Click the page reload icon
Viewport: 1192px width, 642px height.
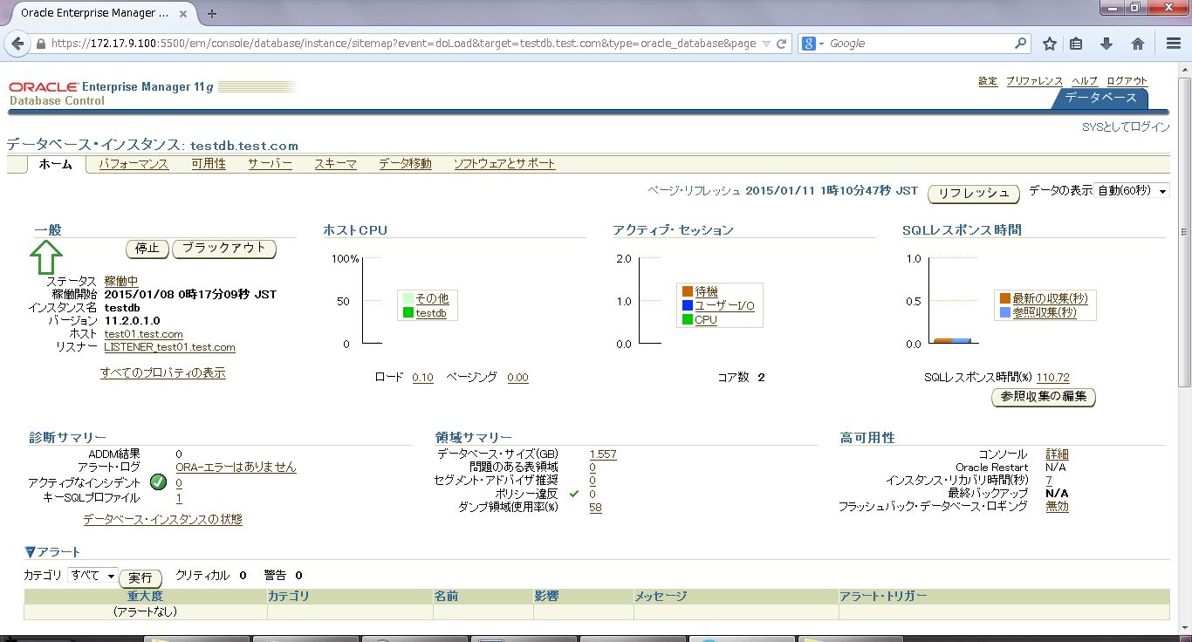[779, 42]
